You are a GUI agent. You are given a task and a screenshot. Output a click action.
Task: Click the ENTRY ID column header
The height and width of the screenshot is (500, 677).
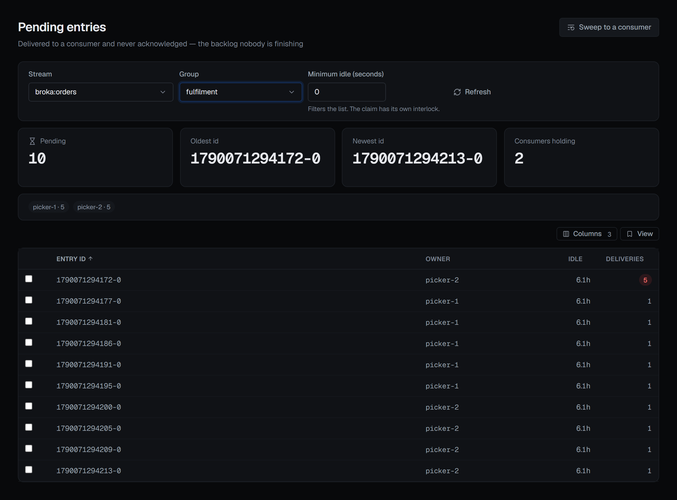(71, 259)
